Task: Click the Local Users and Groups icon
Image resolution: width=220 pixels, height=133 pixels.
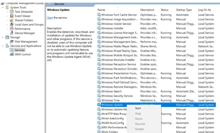Action: point(12,24)
